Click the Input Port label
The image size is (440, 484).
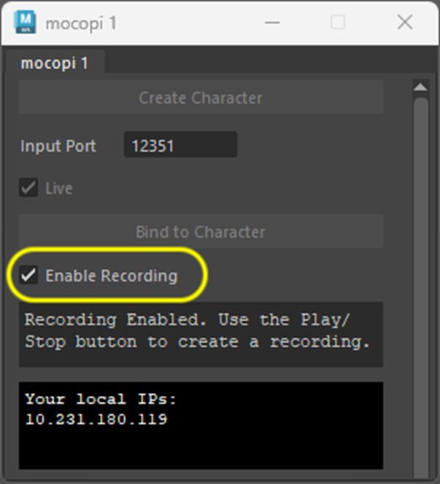tap(58, 145)
